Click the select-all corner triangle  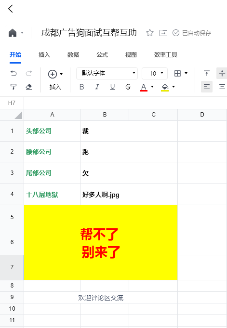click(18, 115)
